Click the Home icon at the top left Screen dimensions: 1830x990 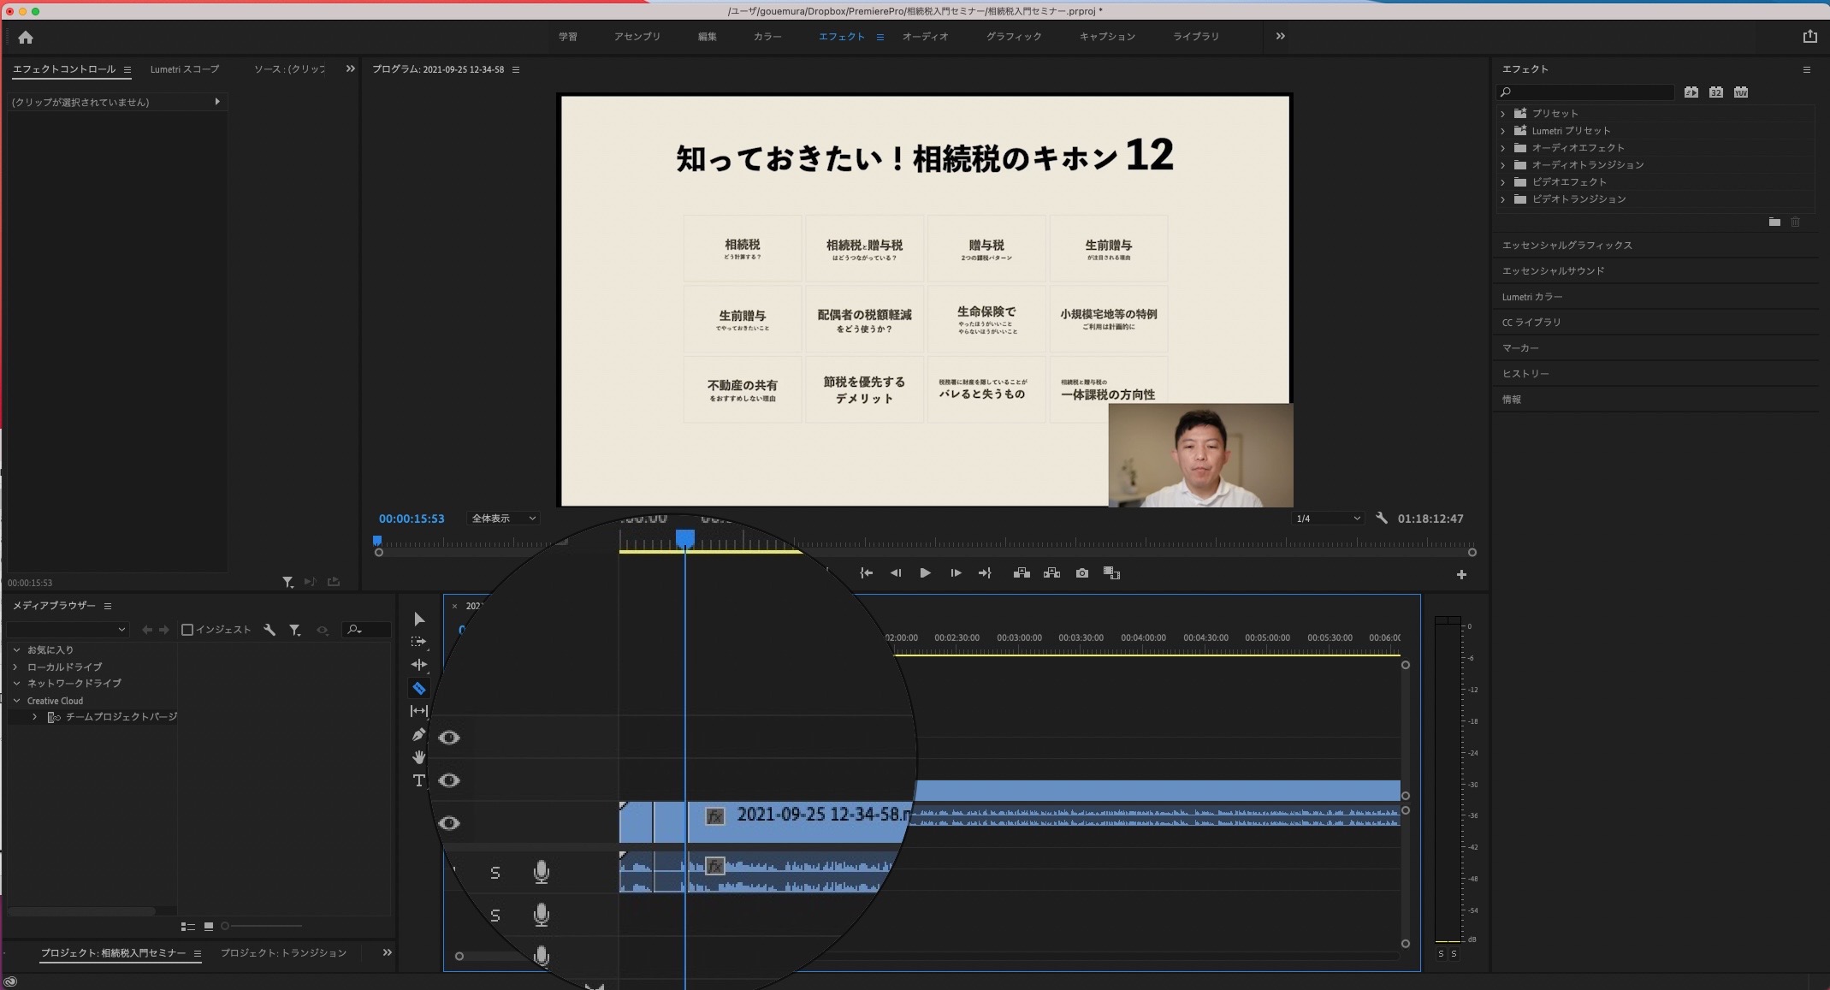tap(26, 37)
